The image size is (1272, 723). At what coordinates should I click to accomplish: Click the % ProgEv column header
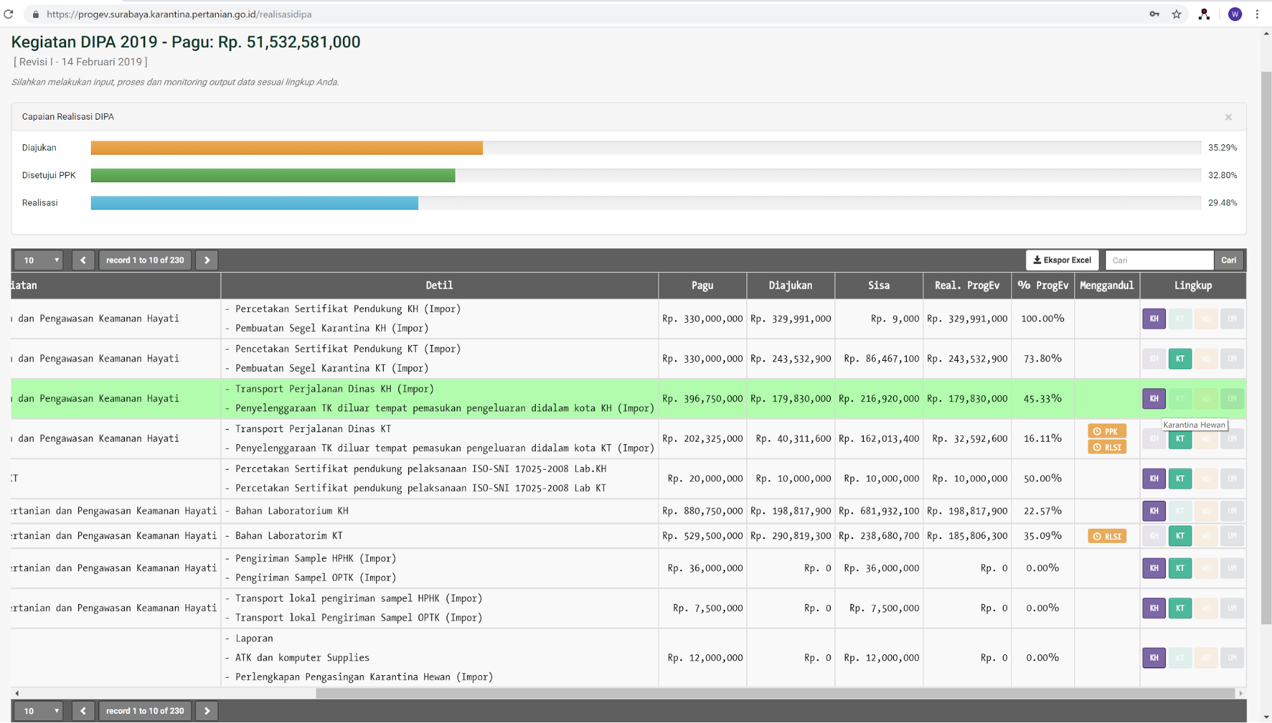[x=1042, y=286]
